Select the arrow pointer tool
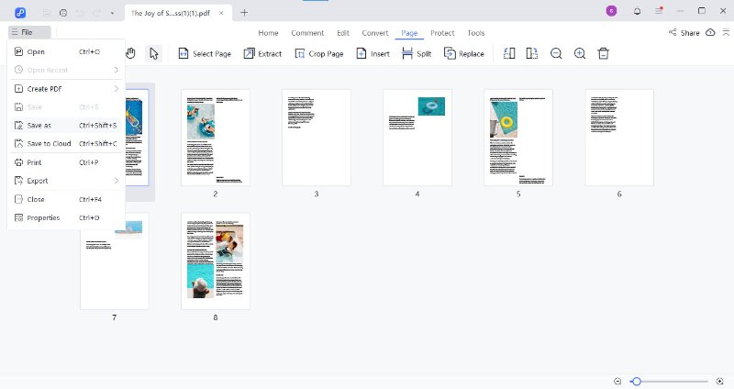The width and height of the screenshot is (734, 389). pyautogui.click(x=153, y=54)
